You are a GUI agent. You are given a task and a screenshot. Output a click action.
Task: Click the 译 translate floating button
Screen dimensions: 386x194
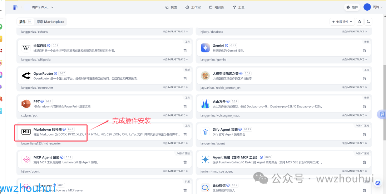point(382,114)
